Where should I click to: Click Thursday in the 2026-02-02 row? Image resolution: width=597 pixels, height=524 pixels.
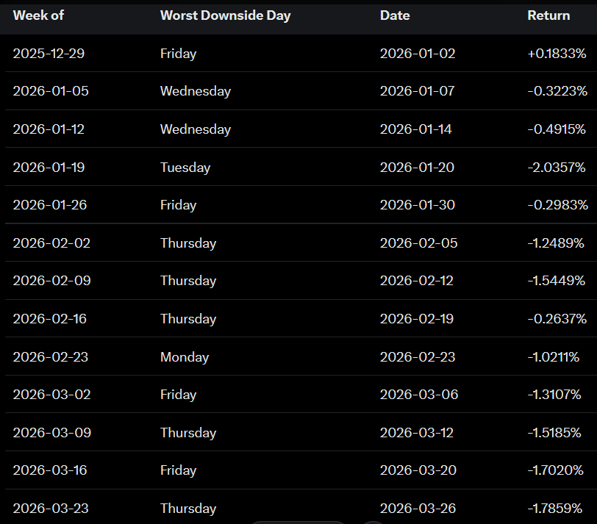click(x=188, y=243)
